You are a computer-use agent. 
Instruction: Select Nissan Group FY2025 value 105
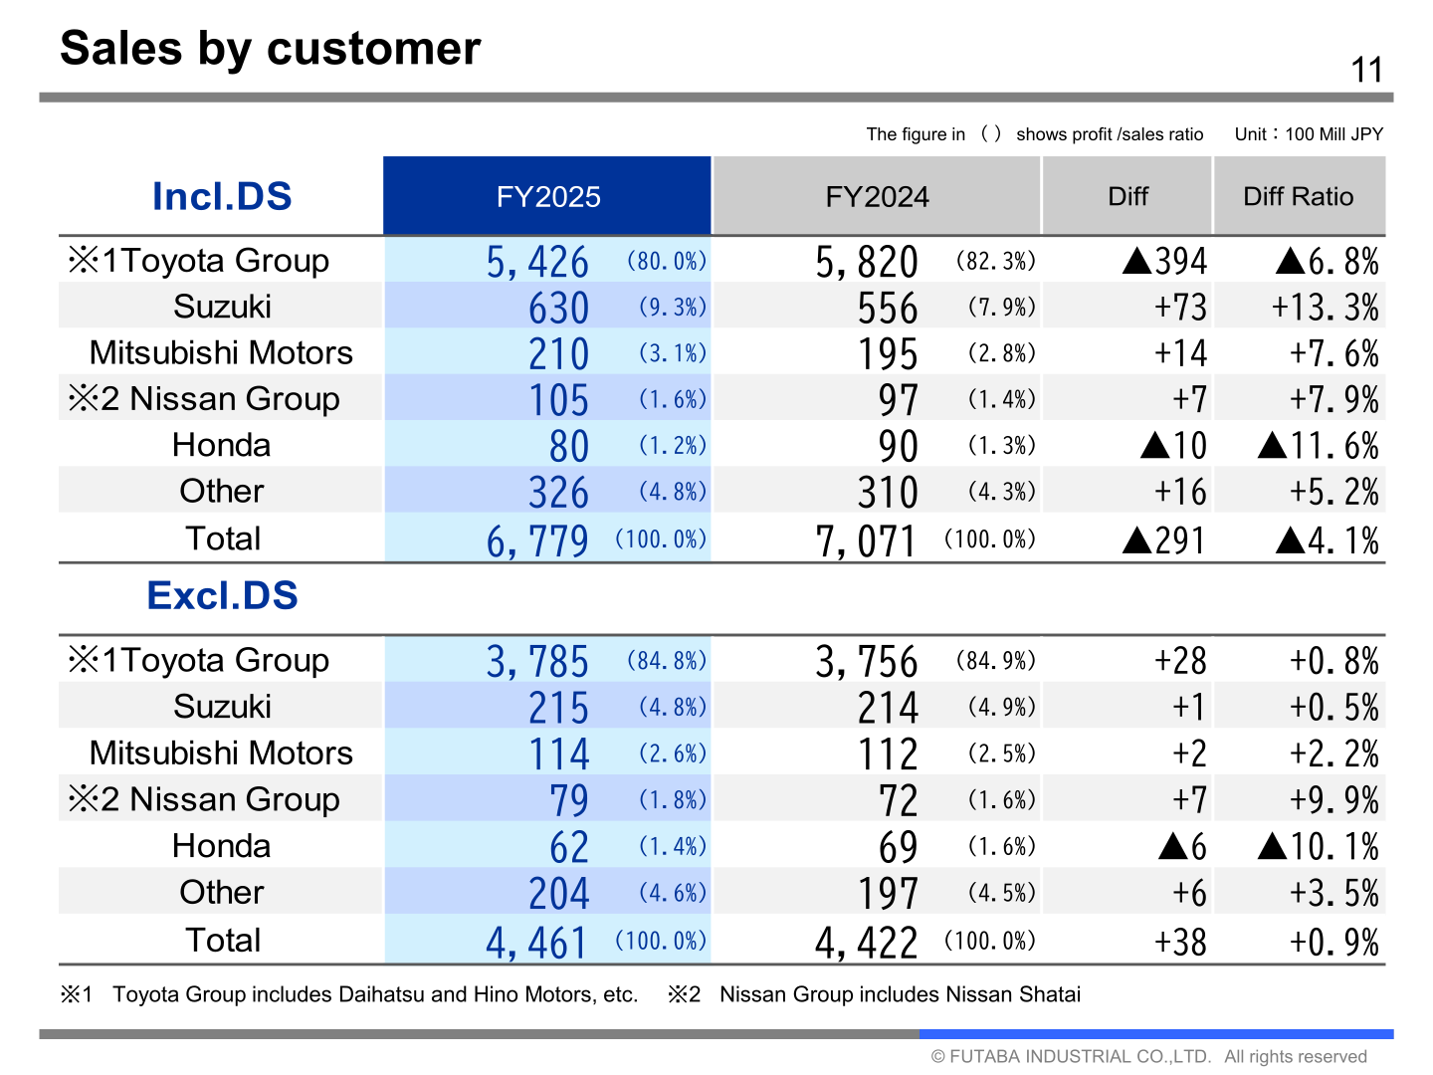558,400
